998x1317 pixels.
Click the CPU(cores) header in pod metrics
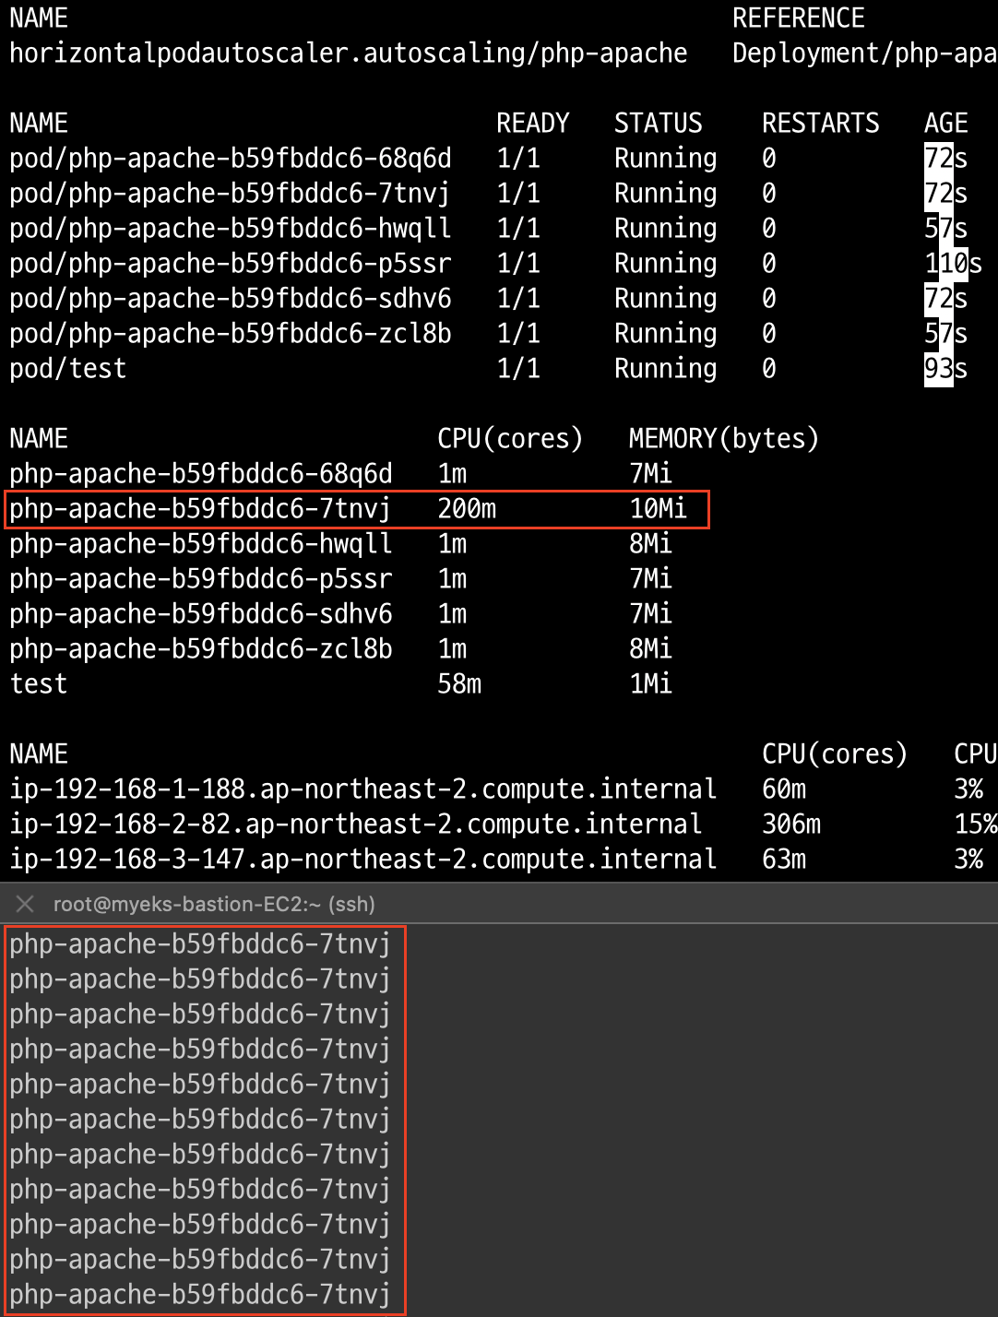pos(510,439)
